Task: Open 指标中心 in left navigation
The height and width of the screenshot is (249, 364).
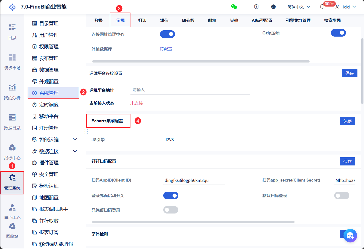Action: [12, 152]
